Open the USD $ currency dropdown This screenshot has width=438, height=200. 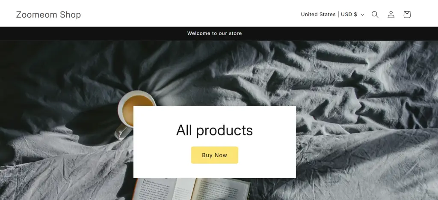click(332, 15)
